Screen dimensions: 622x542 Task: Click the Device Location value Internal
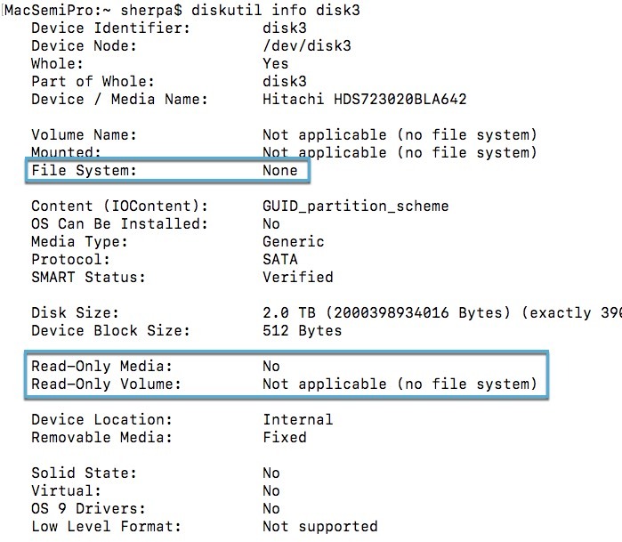coord(298,419)
